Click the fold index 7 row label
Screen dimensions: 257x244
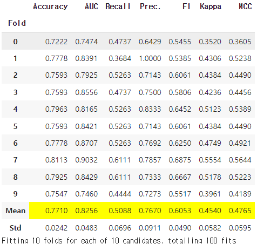click(16, 160)
